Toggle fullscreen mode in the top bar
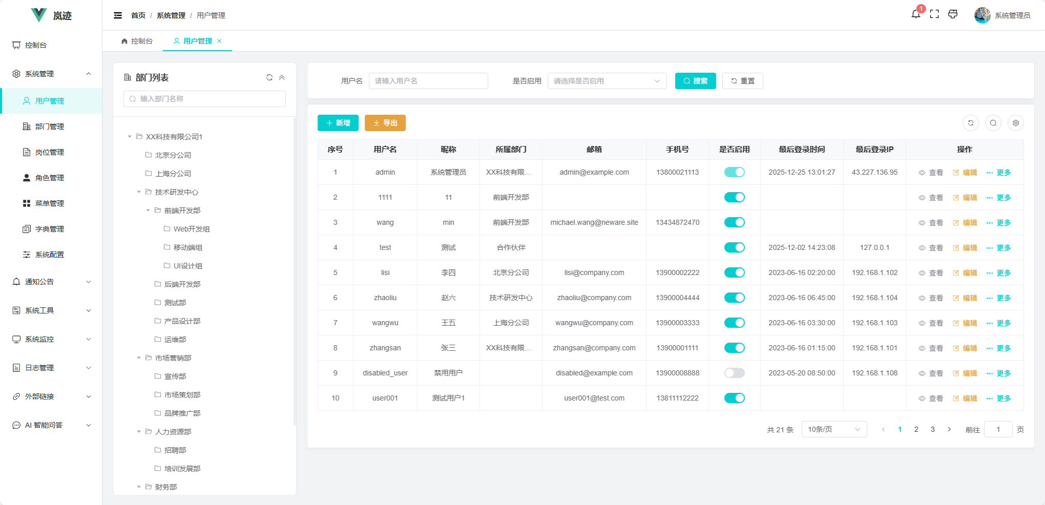The width and height of the screenshot is (1045, 505). [x=935, y=14]
